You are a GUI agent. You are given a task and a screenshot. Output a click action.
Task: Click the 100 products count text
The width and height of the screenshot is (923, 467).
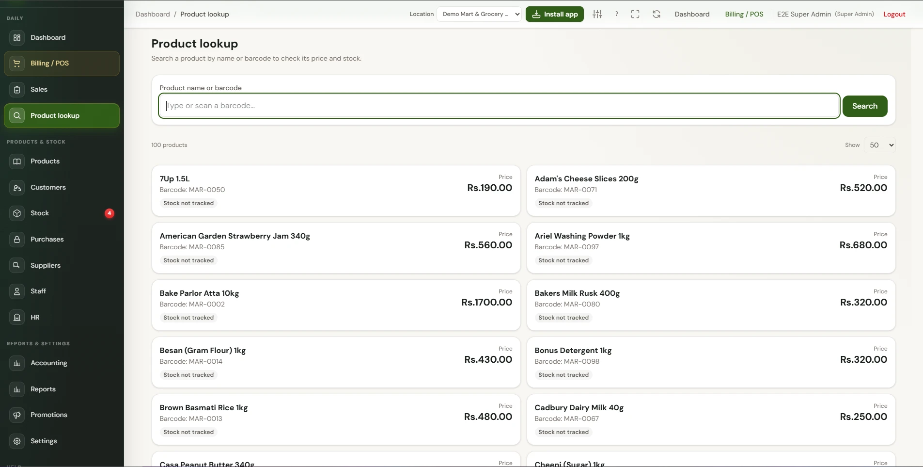(x=169, y=145)
